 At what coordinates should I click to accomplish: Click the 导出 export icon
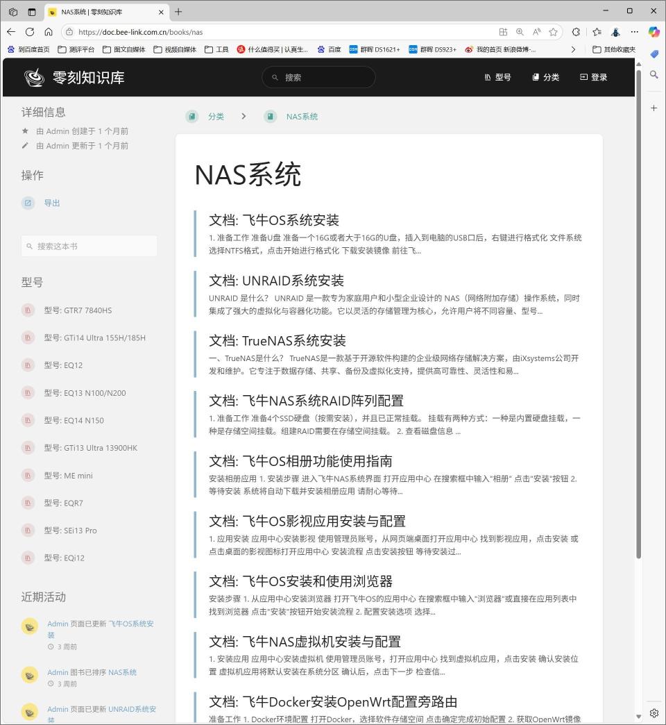28,203
